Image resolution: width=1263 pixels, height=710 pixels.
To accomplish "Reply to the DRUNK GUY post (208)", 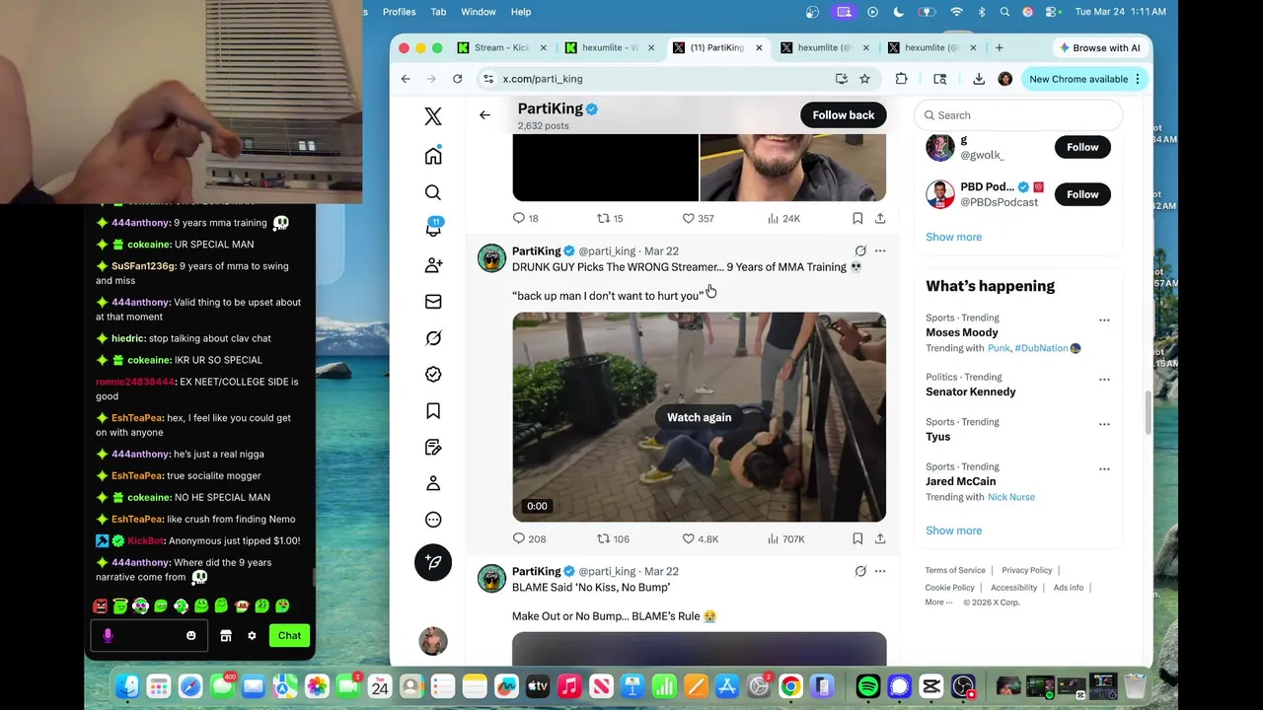I will click(x=529, y=538).
